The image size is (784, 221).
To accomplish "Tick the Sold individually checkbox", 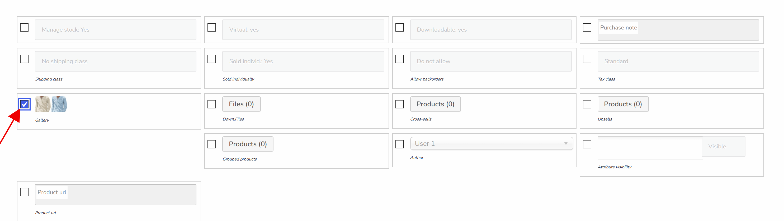I will click(x=212, y=59).
